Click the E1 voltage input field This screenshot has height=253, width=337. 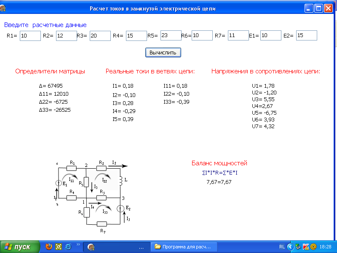(271, 35)
